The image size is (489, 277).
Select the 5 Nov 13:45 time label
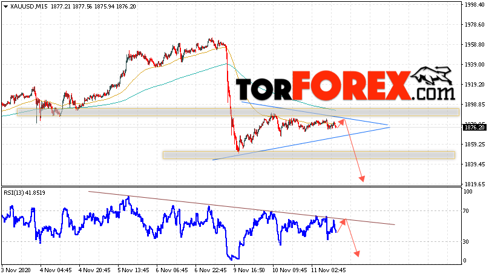pyautogui.click(x=133, y=270)
